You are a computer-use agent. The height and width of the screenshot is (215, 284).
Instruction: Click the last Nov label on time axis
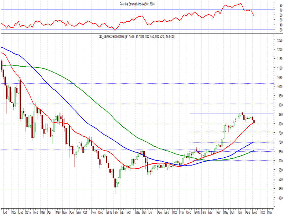(270, 212)
